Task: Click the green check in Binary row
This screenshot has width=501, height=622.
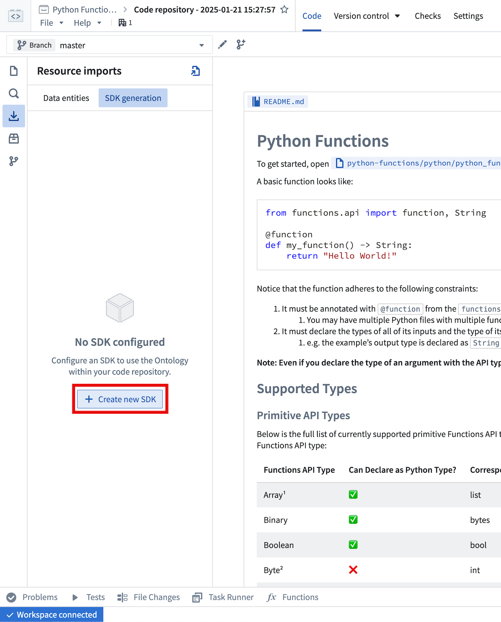Action: coord(353,520)
